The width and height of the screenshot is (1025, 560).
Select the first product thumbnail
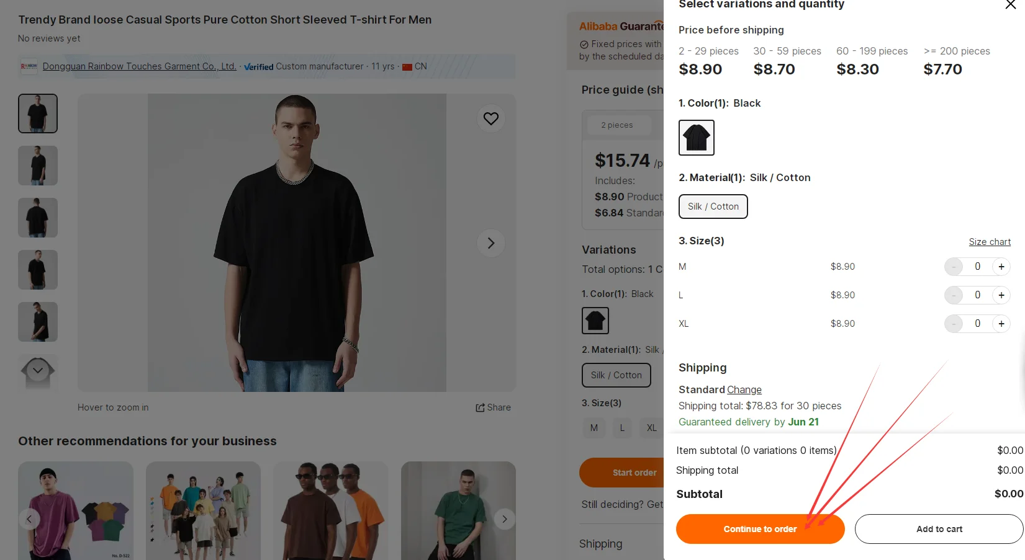(38, 113)
